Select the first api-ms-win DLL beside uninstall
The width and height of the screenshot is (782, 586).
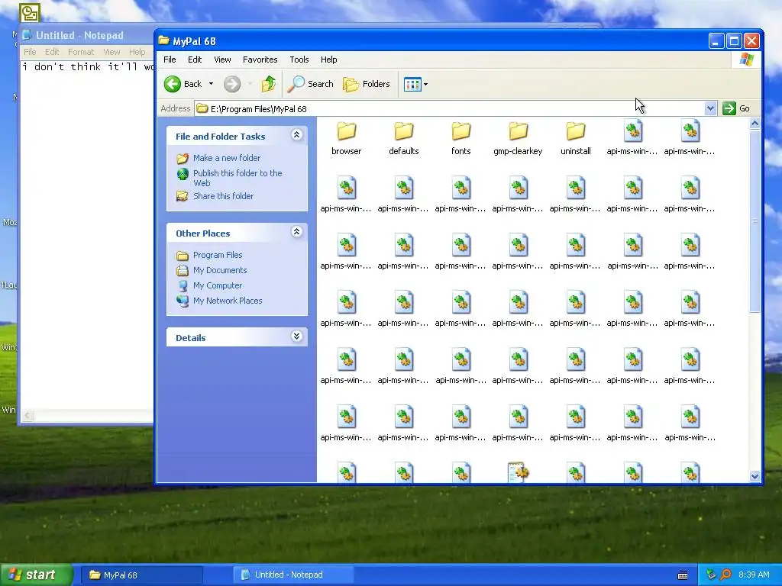pyautogui.click(x=632, y=131)
